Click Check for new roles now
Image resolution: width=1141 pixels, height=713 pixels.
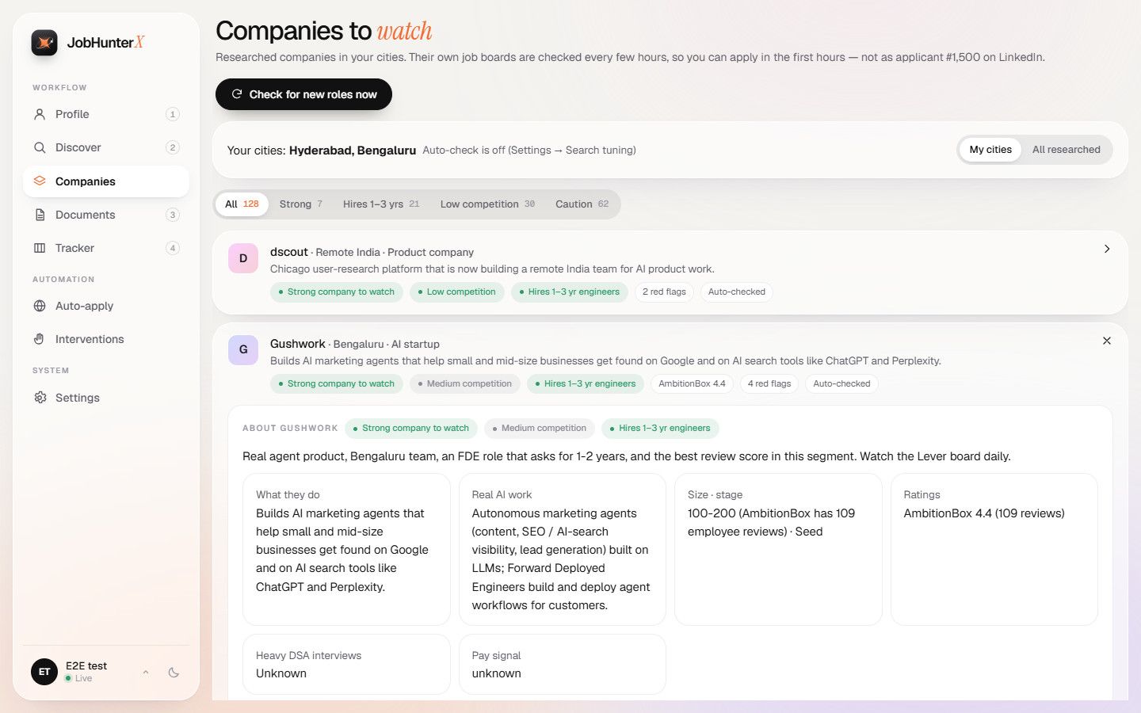click(x=303, y=94)
